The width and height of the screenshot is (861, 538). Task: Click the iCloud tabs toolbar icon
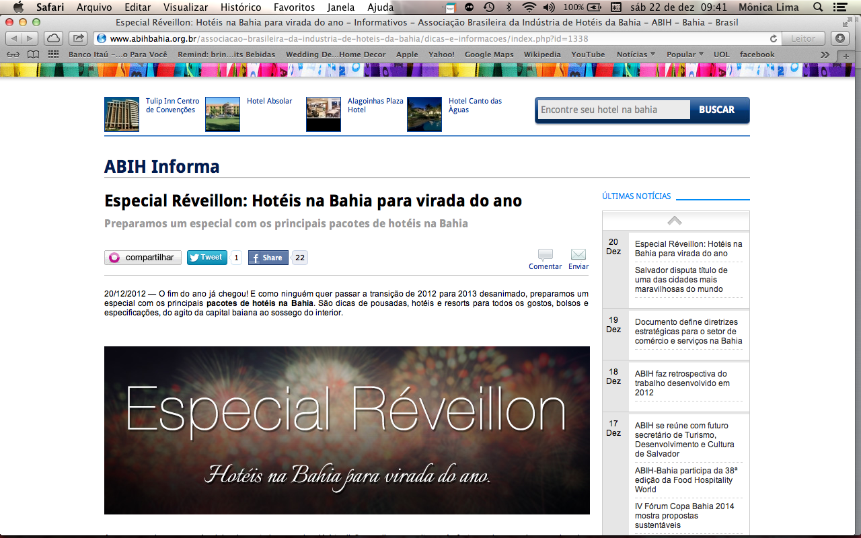click(x=53, y=38)
